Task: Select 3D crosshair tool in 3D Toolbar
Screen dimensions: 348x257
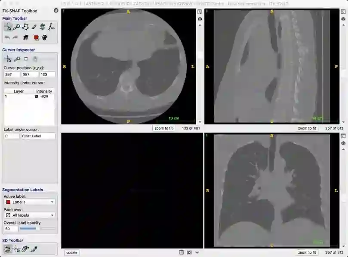Action: pos(16,249)
